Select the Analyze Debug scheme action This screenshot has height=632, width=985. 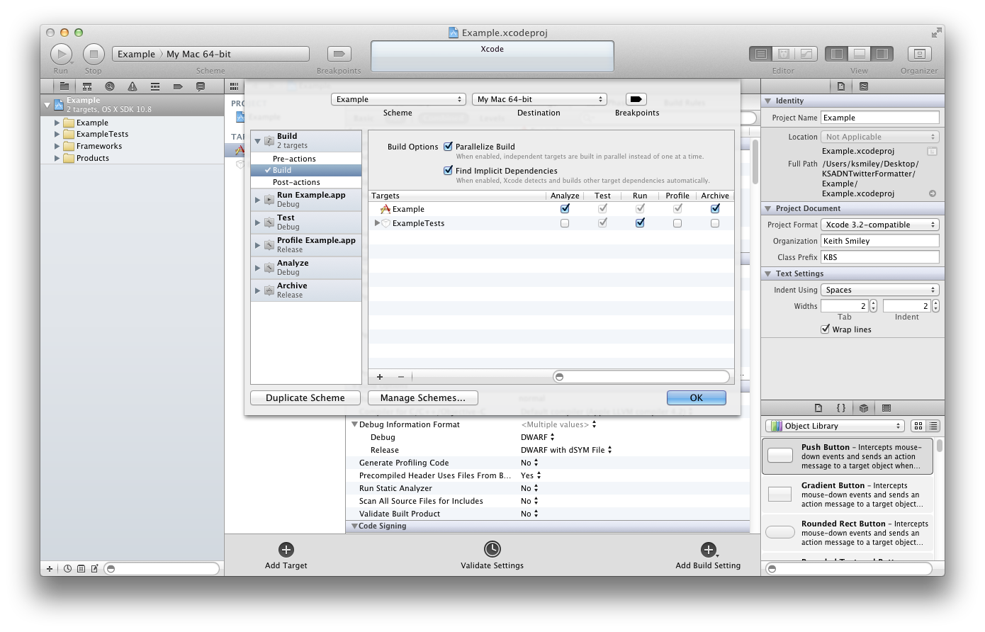click(x=306, y=267)
